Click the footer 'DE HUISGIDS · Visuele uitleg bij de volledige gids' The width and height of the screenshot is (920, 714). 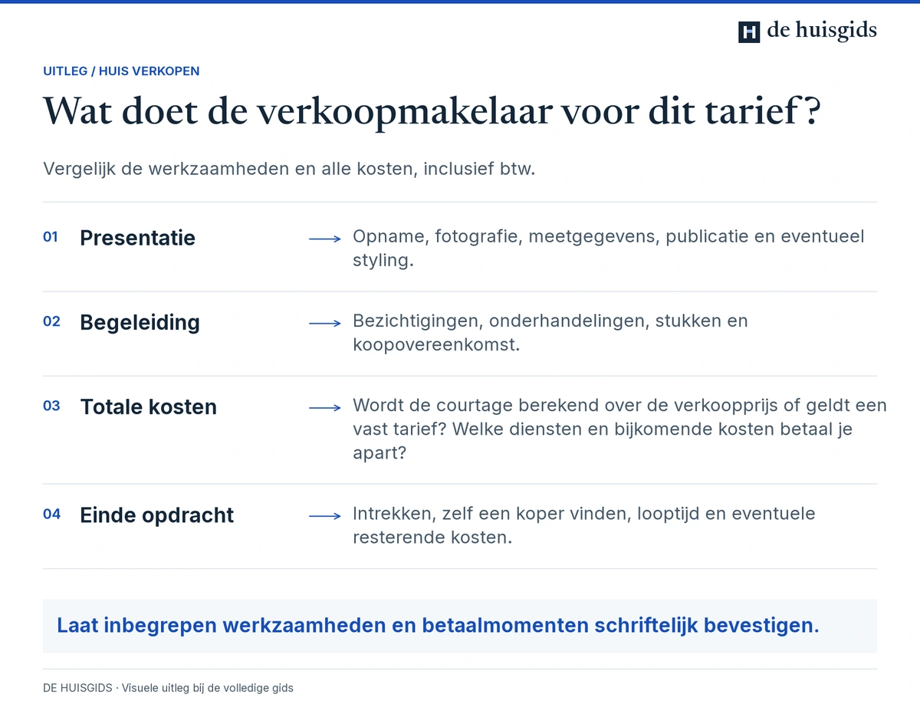tap(168, 688)
